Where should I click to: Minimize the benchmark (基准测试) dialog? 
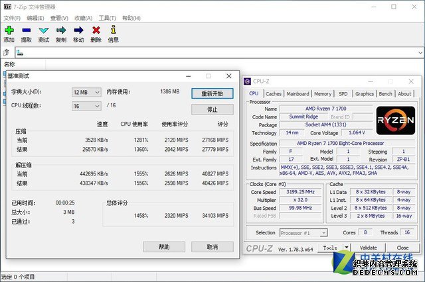[x=189, y=76]
